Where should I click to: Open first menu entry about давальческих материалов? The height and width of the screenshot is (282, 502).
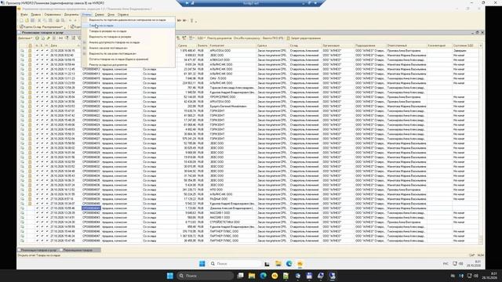[x=129, y=20]
